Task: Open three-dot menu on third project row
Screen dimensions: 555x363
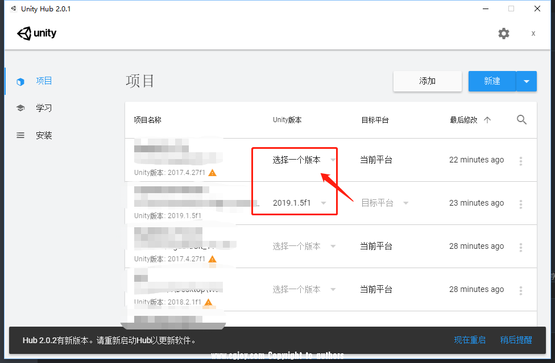Action: (x=521, y=247)
